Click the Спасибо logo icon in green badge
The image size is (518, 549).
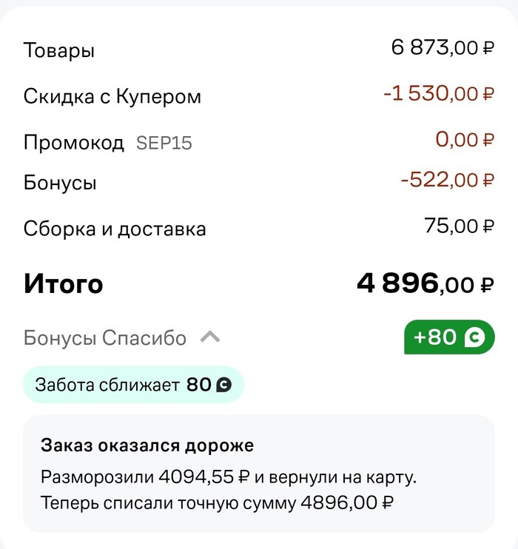[x=474, y=338]
